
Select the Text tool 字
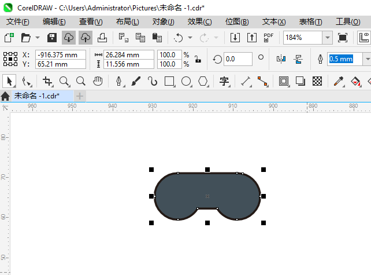point(224,81)
